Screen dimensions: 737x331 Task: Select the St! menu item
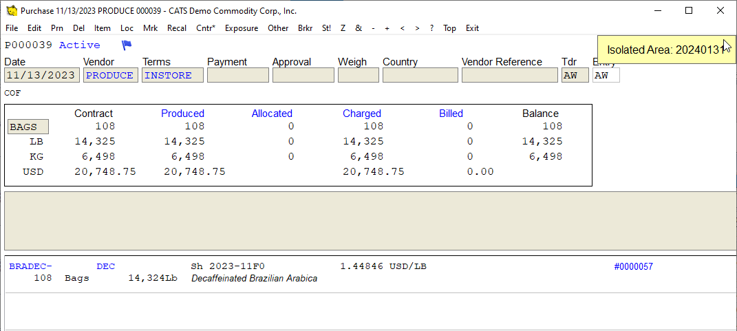(x=326, y=28)
